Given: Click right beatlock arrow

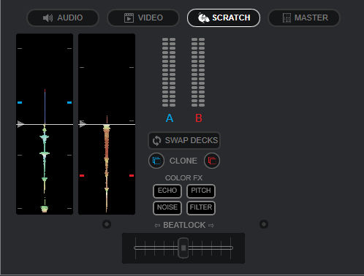Looking at the screenshot, I should click(211, 226).
